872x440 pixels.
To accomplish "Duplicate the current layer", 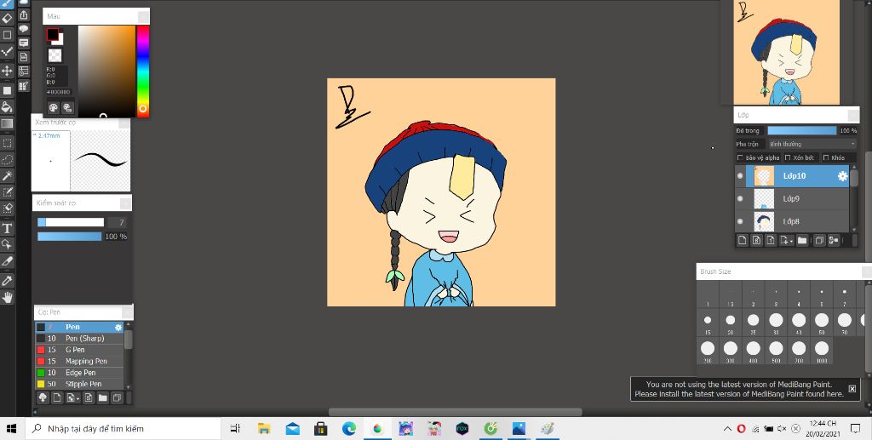I will coord(818,241).
